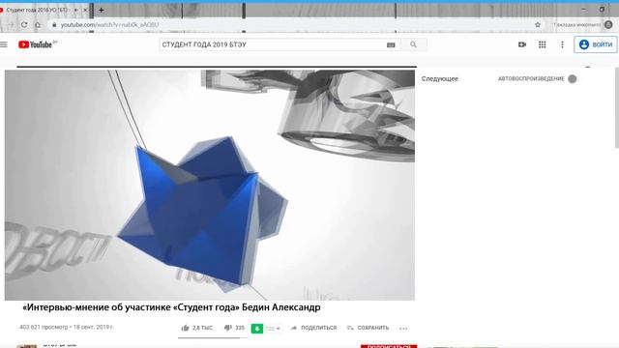619x348 pixels.
Task: Reload the page in the browser
Action: (x=24, y=25)
